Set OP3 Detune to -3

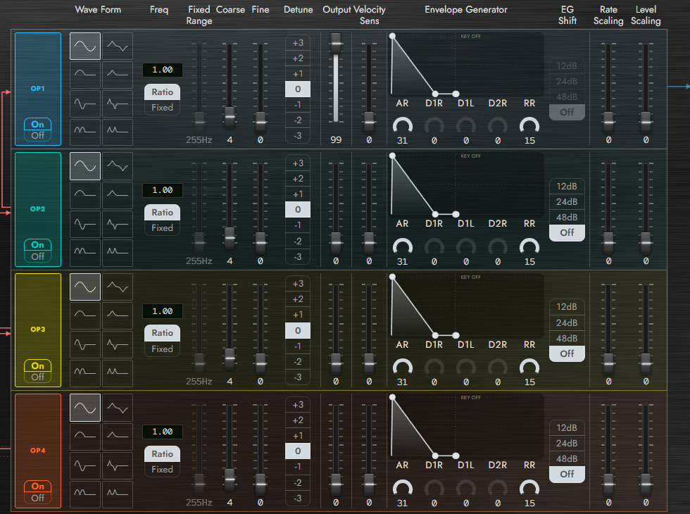(298, 377)
